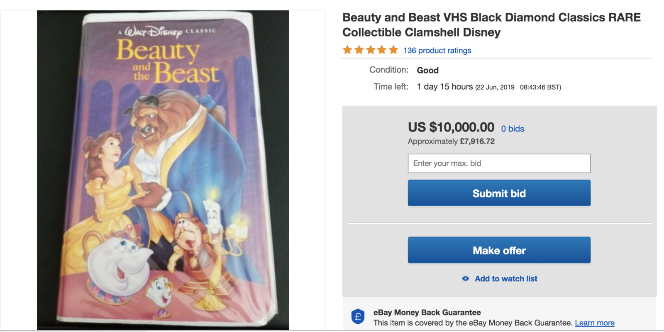
Task: Click the eye icon beside watch list
Action: [x=466, y=279]
